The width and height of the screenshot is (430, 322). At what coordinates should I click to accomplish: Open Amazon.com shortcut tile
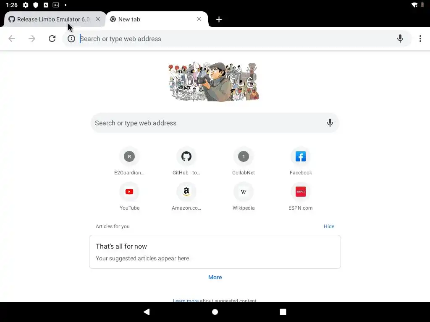click(x=186, y=197)
